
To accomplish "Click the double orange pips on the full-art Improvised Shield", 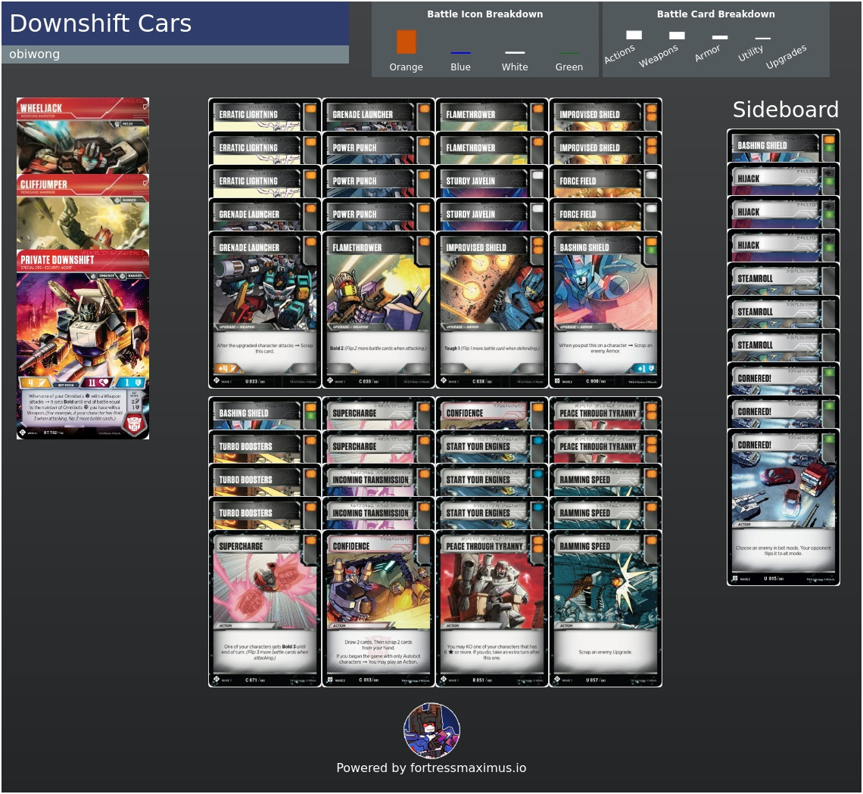I will tap(537, 246).
